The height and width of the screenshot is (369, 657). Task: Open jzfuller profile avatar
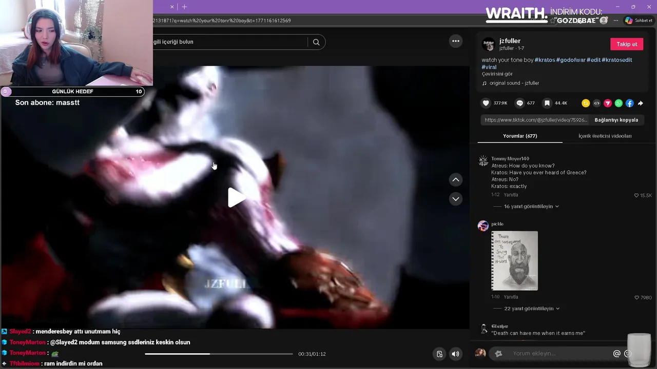pos(488,44)
